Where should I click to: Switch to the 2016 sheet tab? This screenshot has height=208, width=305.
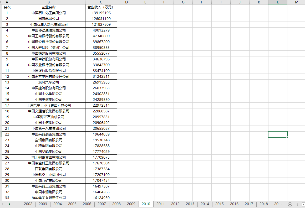click(x=234, y=204)
